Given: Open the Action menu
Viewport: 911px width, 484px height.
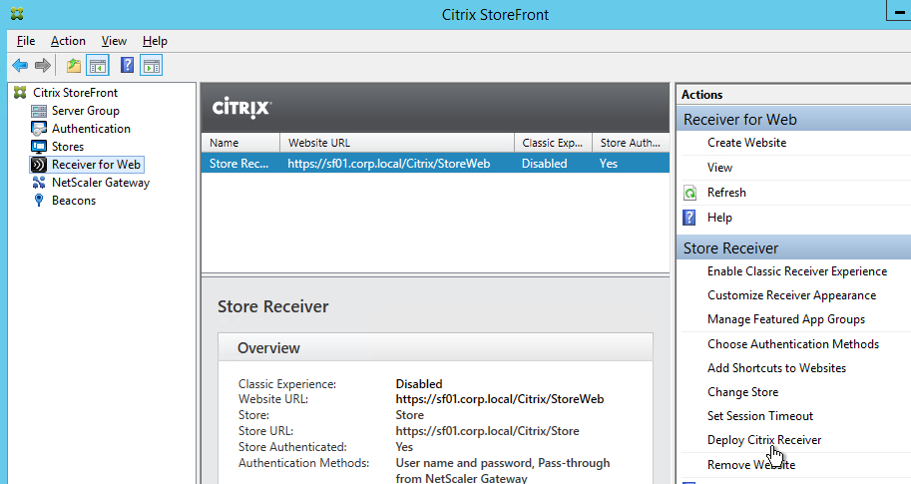Looking at the screenshot, I should pyautogui.click(x=68, y=41).
